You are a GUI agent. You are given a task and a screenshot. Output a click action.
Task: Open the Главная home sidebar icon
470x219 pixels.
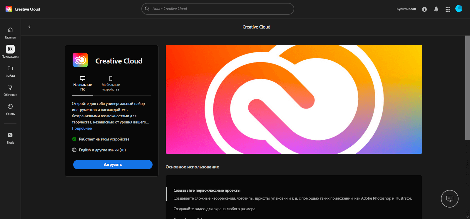click(10, 30)
